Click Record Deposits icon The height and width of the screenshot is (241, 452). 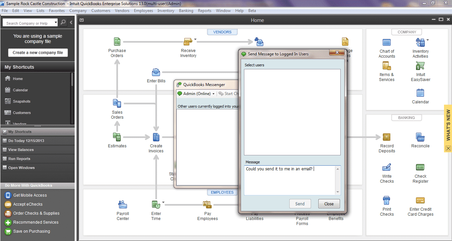pyautogui.click(x=387, y=137)
